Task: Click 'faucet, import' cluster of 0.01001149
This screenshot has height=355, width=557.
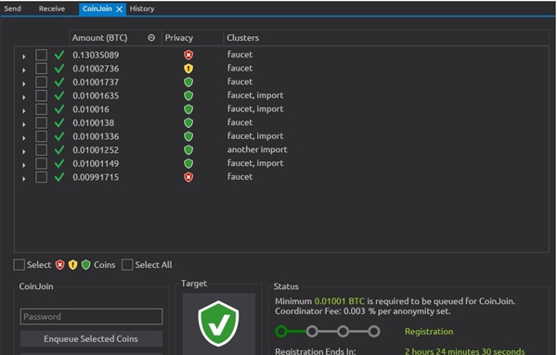Action: point(255,163)
